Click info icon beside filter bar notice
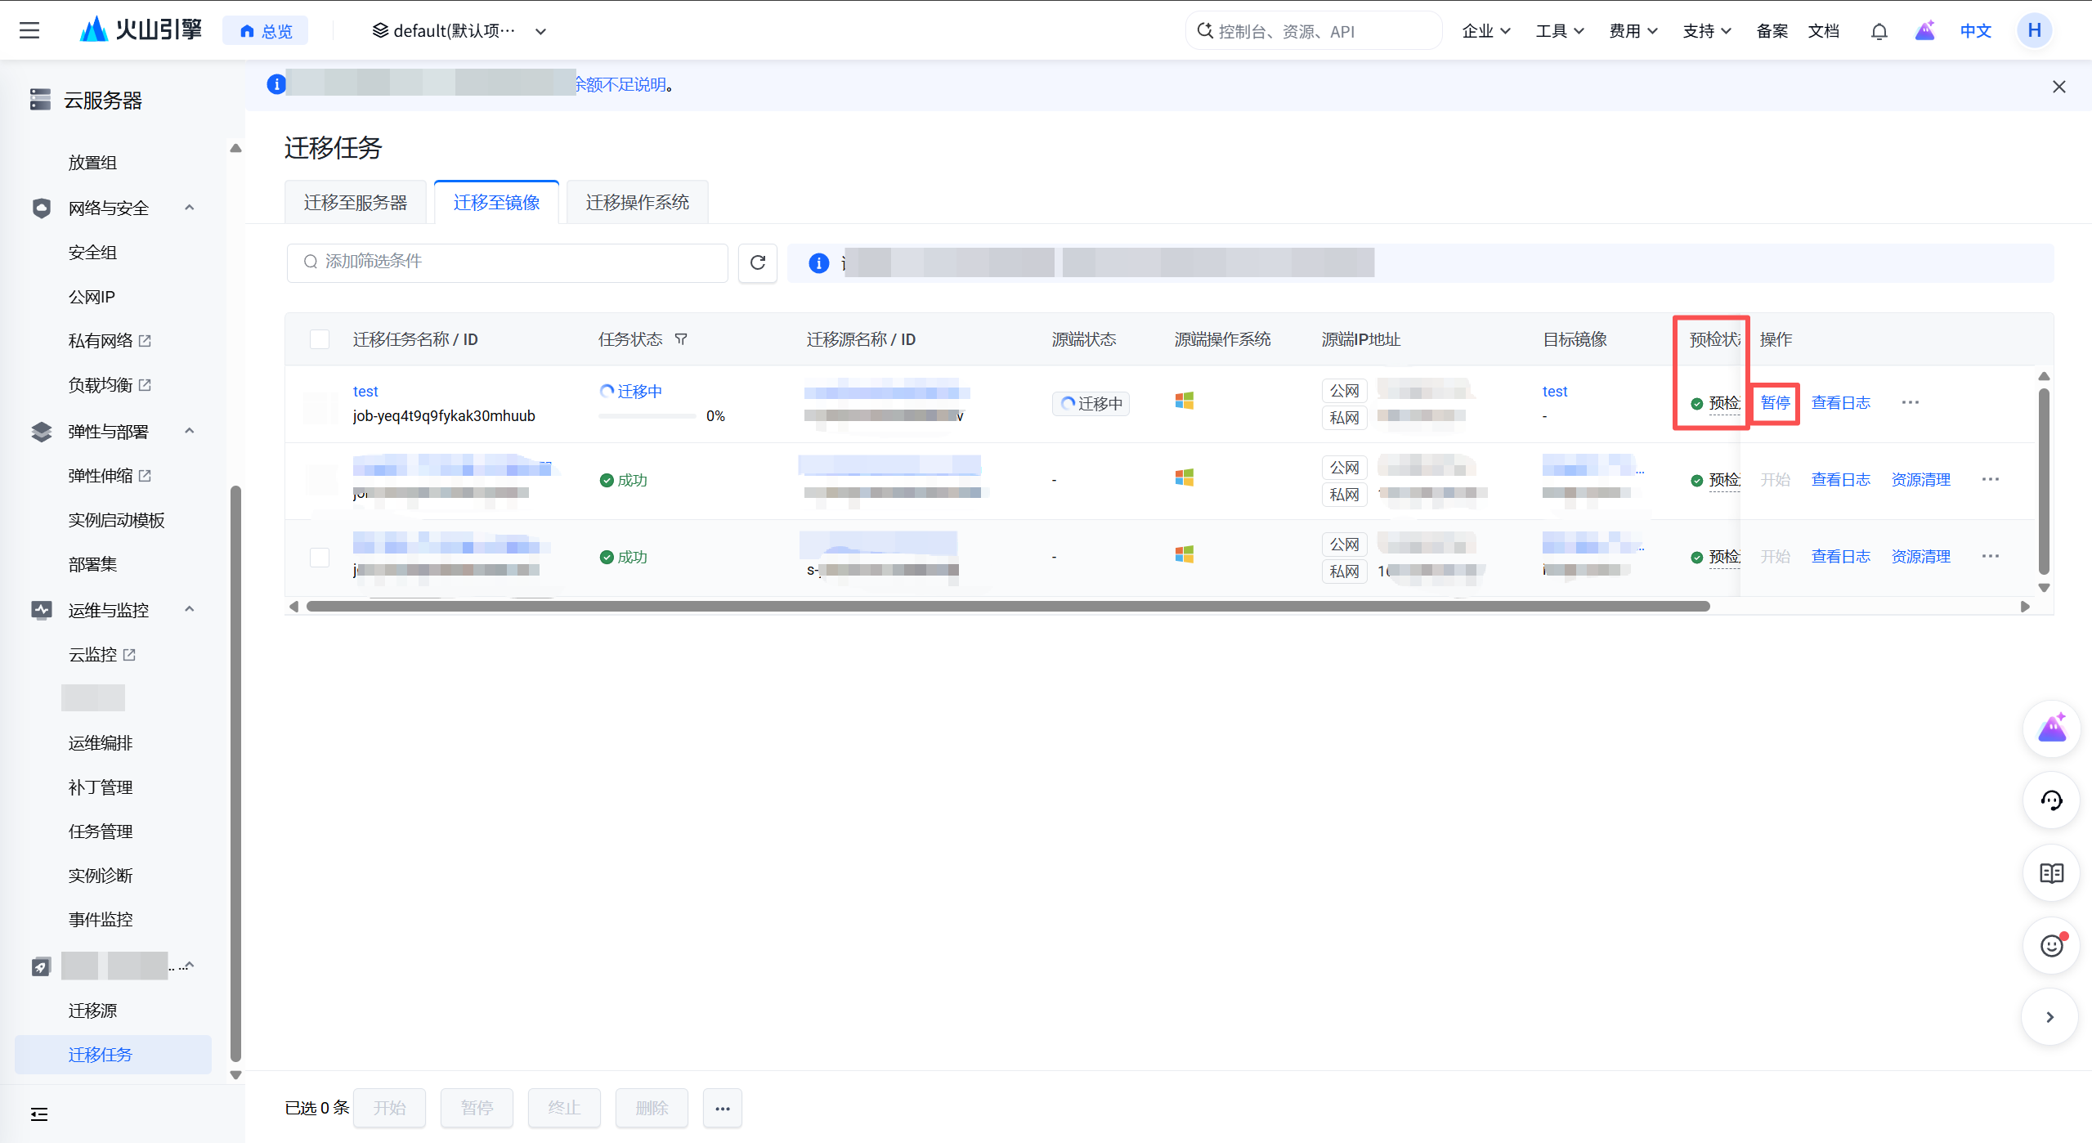The image size is (2092, 1143). (x=818, y=263)
